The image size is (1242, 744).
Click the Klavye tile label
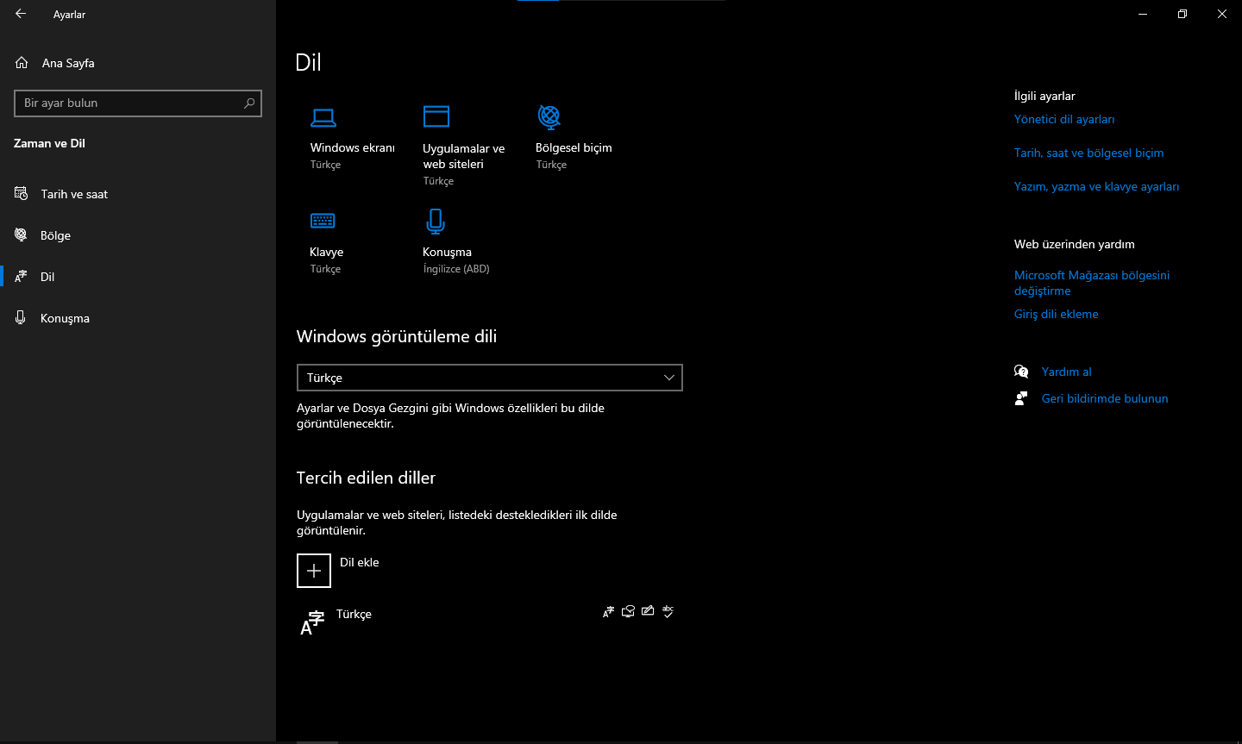tap(326, 252)
